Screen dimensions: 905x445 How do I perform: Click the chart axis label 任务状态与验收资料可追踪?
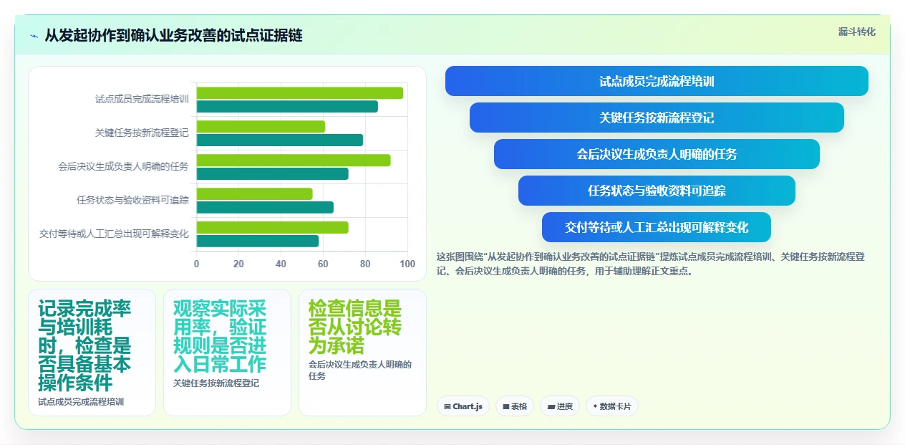pos(132,201)
